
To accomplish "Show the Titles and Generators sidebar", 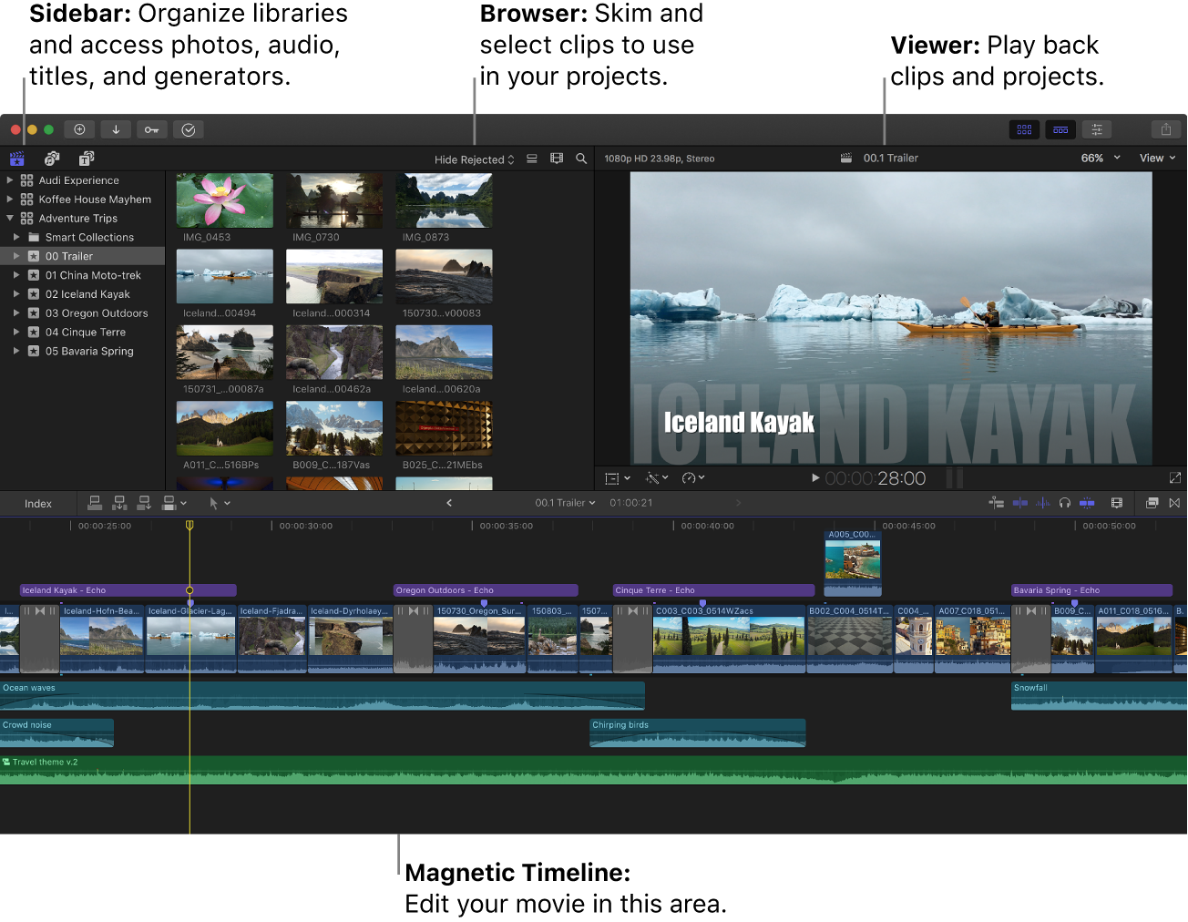I will click(86, 159).
